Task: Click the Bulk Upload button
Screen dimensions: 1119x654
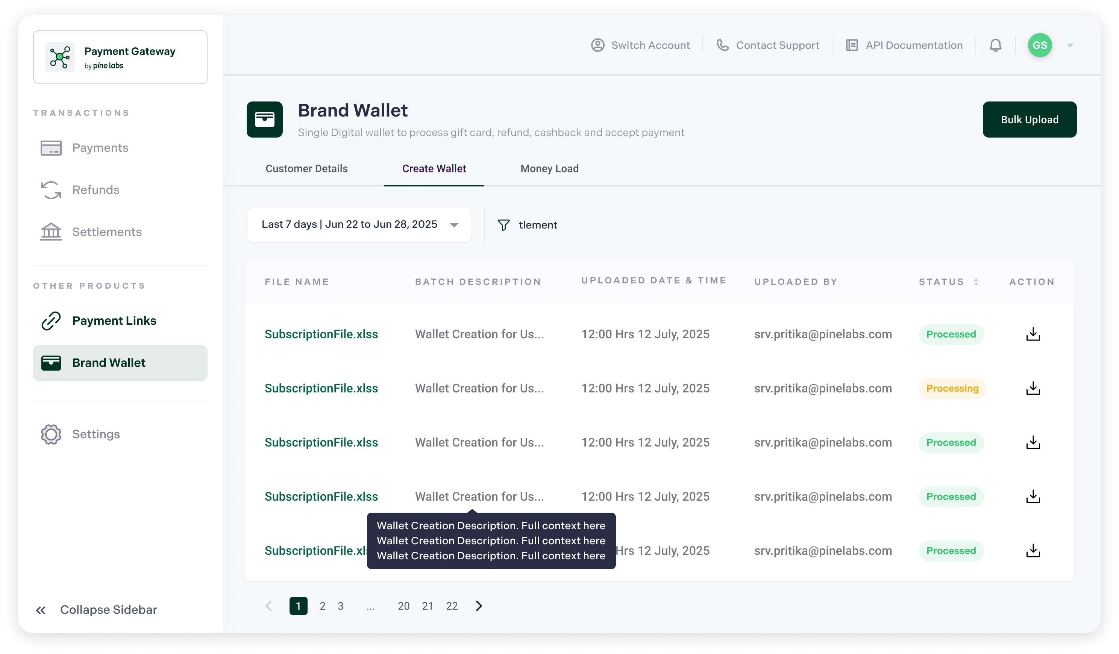Action: (x=1029, y=120)
